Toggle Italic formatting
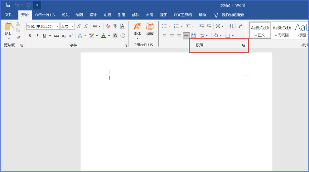Viewport: 309px width, 172px height. (x=37, y=36)
